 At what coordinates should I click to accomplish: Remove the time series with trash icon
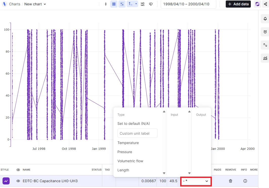pos(231,181)
